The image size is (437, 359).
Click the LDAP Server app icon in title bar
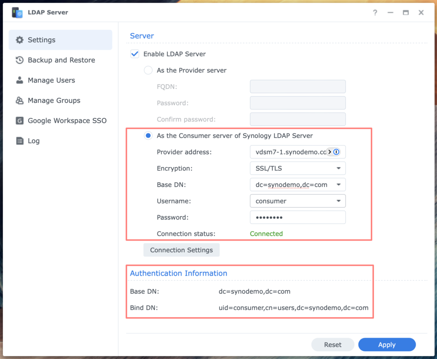pyautogui.click(x=17, y=12)
